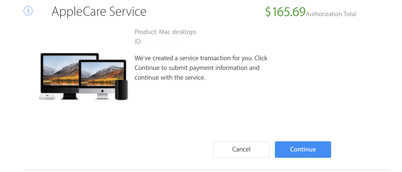This screenshot has height=172, width=402.
Task: Click the Apple logo on the silver iMac
Action: point(102,91)
